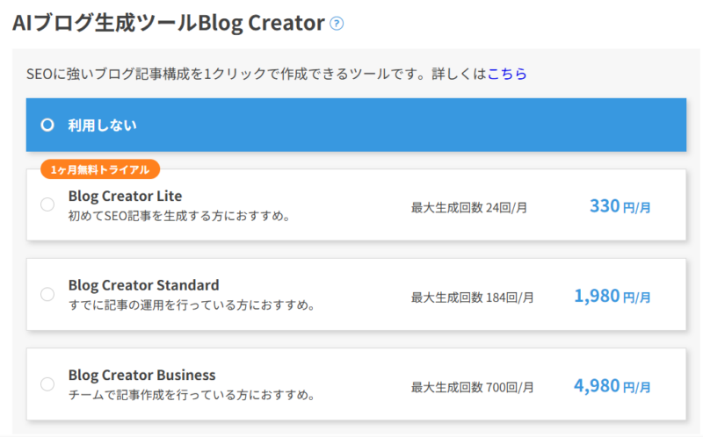703x437 pixels.
Task: Click the 利用しない label text
Action: 102,125
